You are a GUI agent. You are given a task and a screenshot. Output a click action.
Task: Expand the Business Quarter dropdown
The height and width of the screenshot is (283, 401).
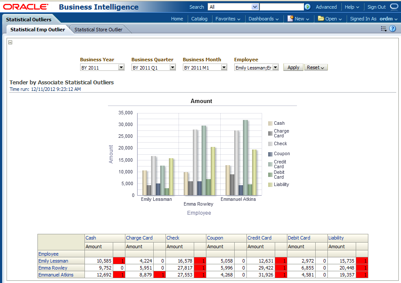pos(172,68)
